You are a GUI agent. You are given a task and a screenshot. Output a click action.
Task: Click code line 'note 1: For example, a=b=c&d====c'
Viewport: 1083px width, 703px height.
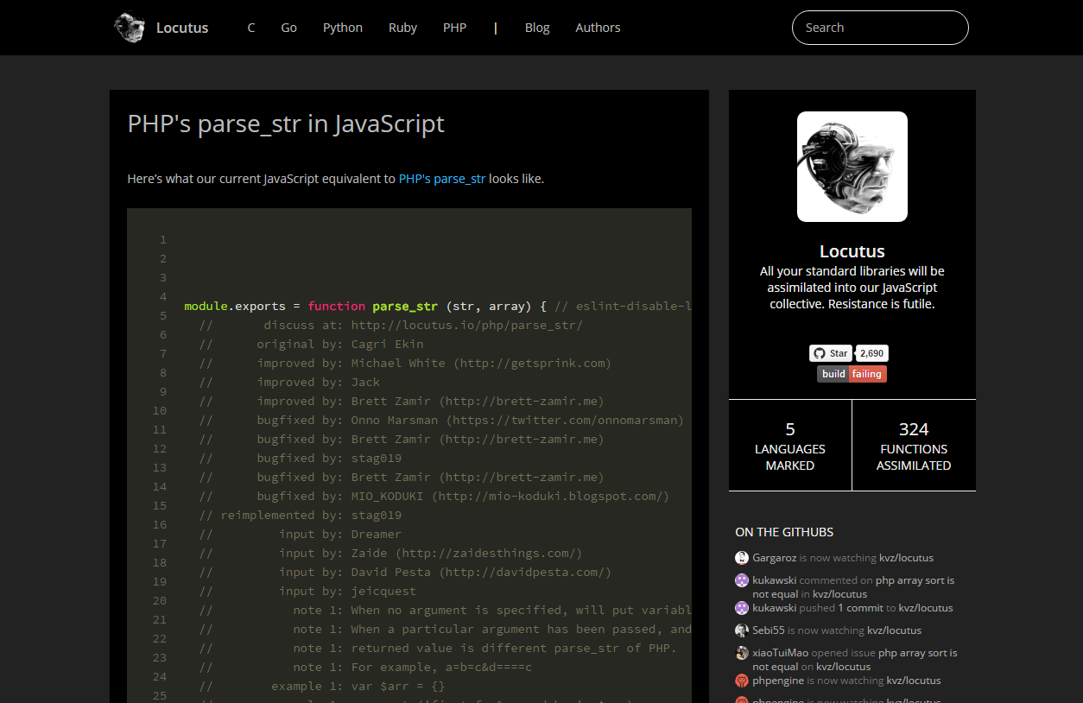(365, 667)
